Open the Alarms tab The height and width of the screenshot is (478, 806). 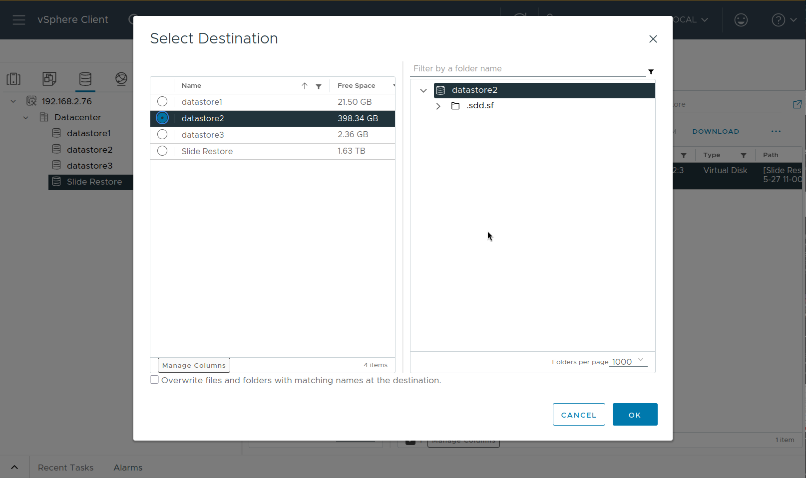point(128,468)
